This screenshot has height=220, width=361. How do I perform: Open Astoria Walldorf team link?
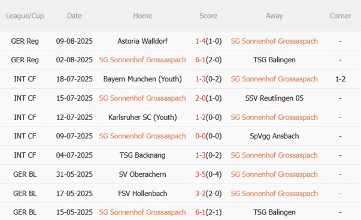pyautogui.click(x=142, y=41)
